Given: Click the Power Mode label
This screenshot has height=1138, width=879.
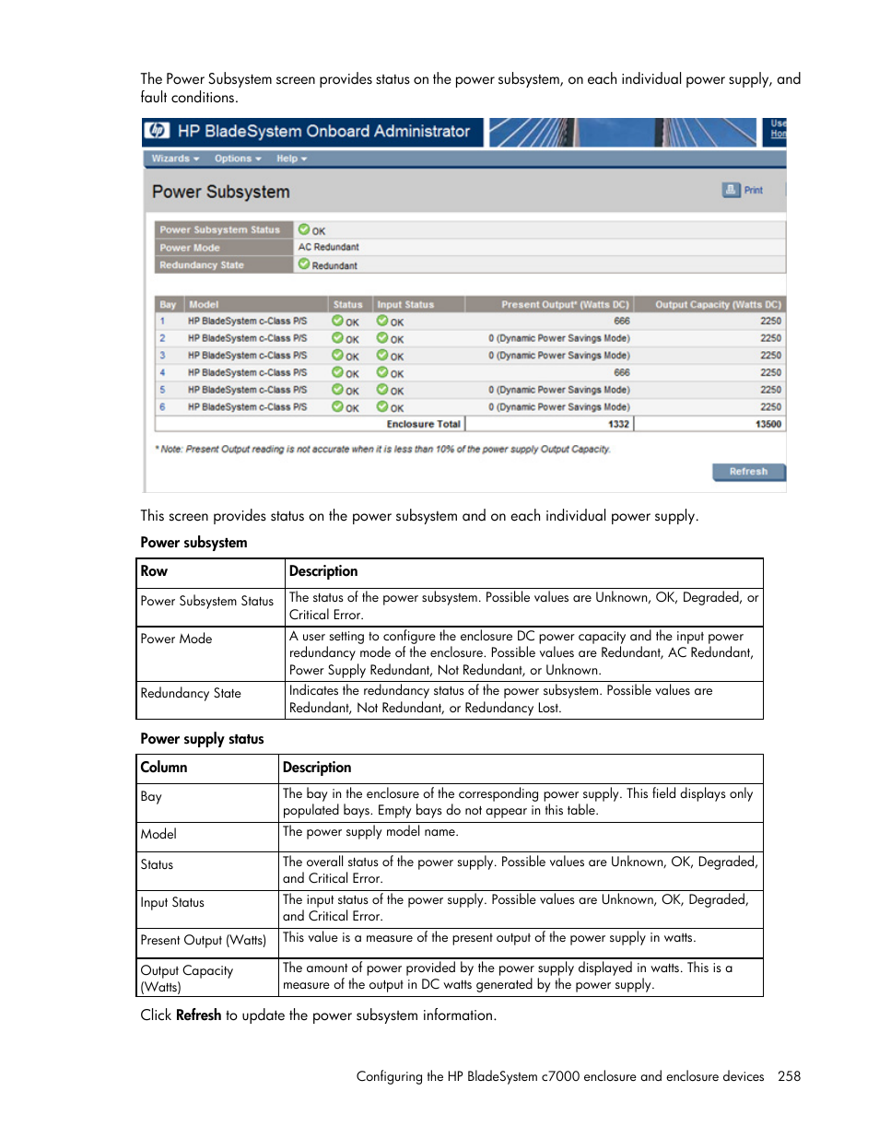Looking at the screenshot, I should click(190, 248).
